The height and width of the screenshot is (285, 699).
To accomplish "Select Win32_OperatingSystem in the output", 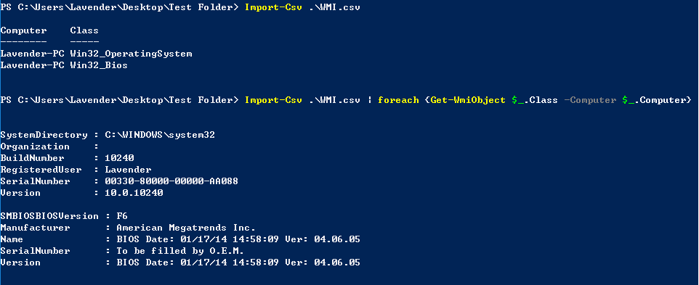I will 131,54.
